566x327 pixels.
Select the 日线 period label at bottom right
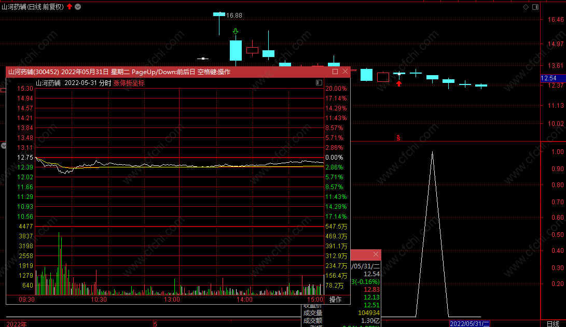point(553,324)
